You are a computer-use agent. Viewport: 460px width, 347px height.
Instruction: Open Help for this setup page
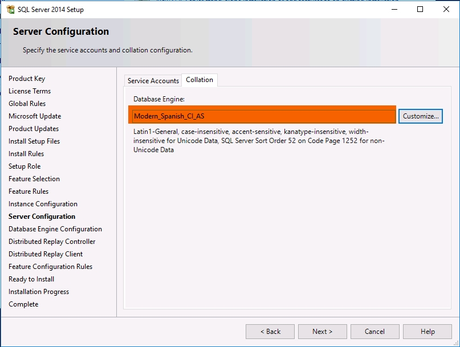pyautogui.click(x=428, y=332)
